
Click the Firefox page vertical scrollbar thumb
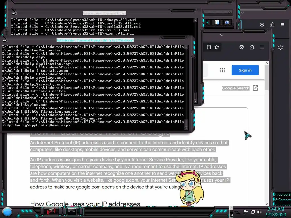267,78
